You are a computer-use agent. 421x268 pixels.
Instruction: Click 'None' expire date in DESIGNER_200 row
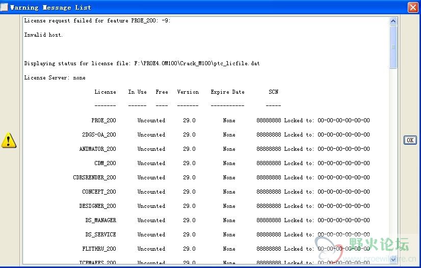pyautogui.click(x=229, y=206)
